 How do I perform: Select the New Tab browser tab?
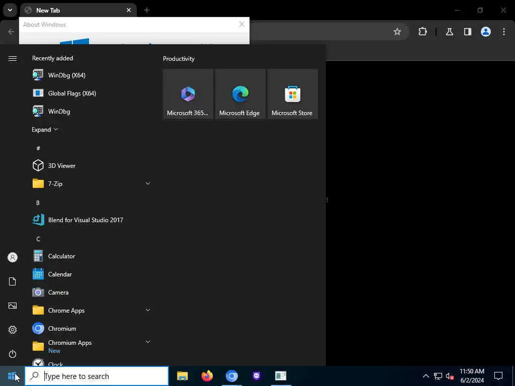[x=78, y=10]
